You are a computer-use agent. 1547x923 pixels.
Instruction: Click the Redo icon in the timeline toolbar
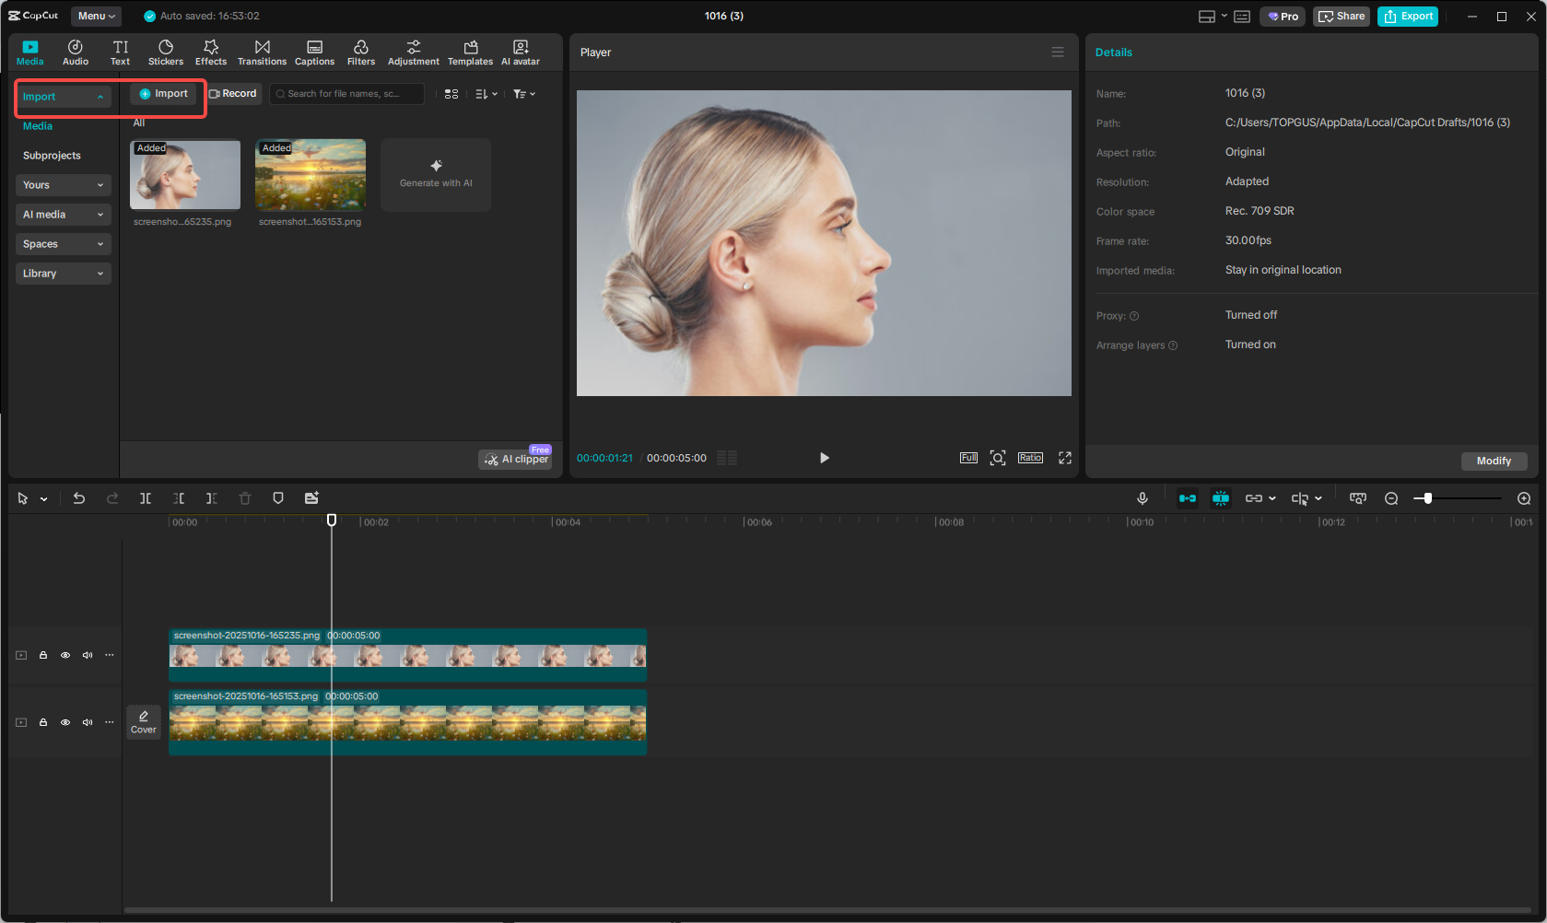[112, 497]
